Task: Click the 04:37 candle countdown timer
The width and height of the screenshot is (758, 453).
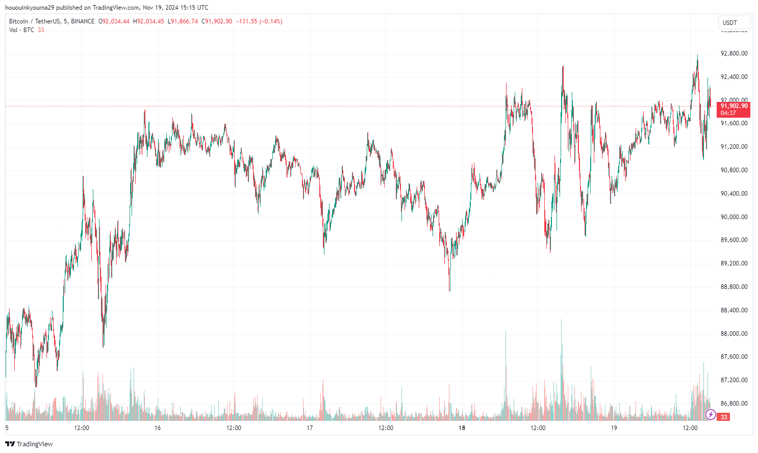Action: tap(728, 113)
